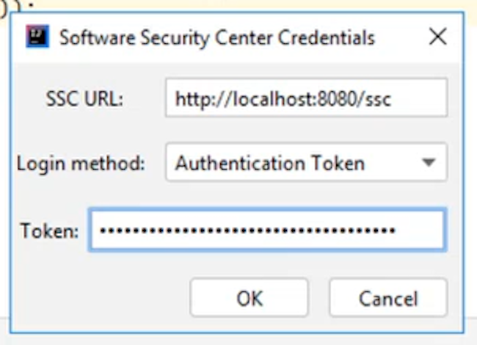The image size is (477, 345).
Task: Place cursor at start of masked token dots
Action: pos(99,230)
